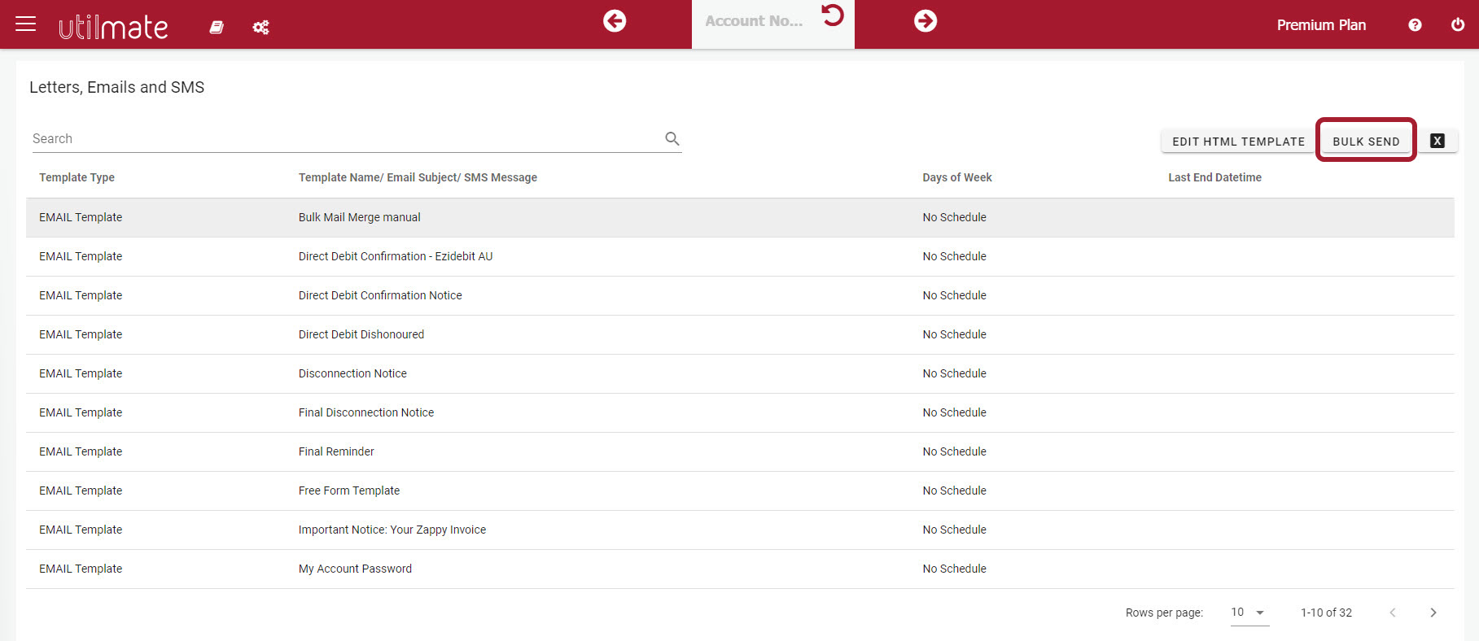The image size is (1479, 641).
Task: Go to next page of templates
Action: 1433,613
